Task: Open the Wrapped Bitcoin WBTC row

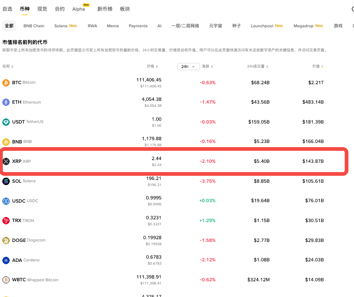Action: pyautogui.click(x=35, y=280)
